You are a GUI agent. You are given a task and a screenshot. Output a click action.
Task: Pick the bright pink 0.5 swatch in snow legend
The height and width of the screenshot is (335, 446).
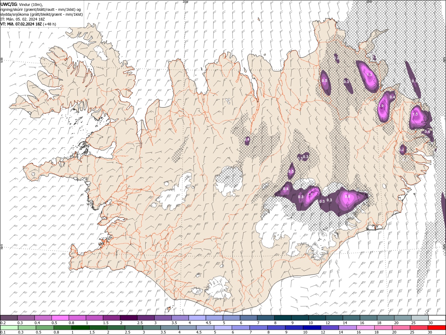coord(60,318)
